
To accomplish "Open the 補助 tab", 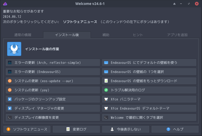I will click(x=106, y=35).
